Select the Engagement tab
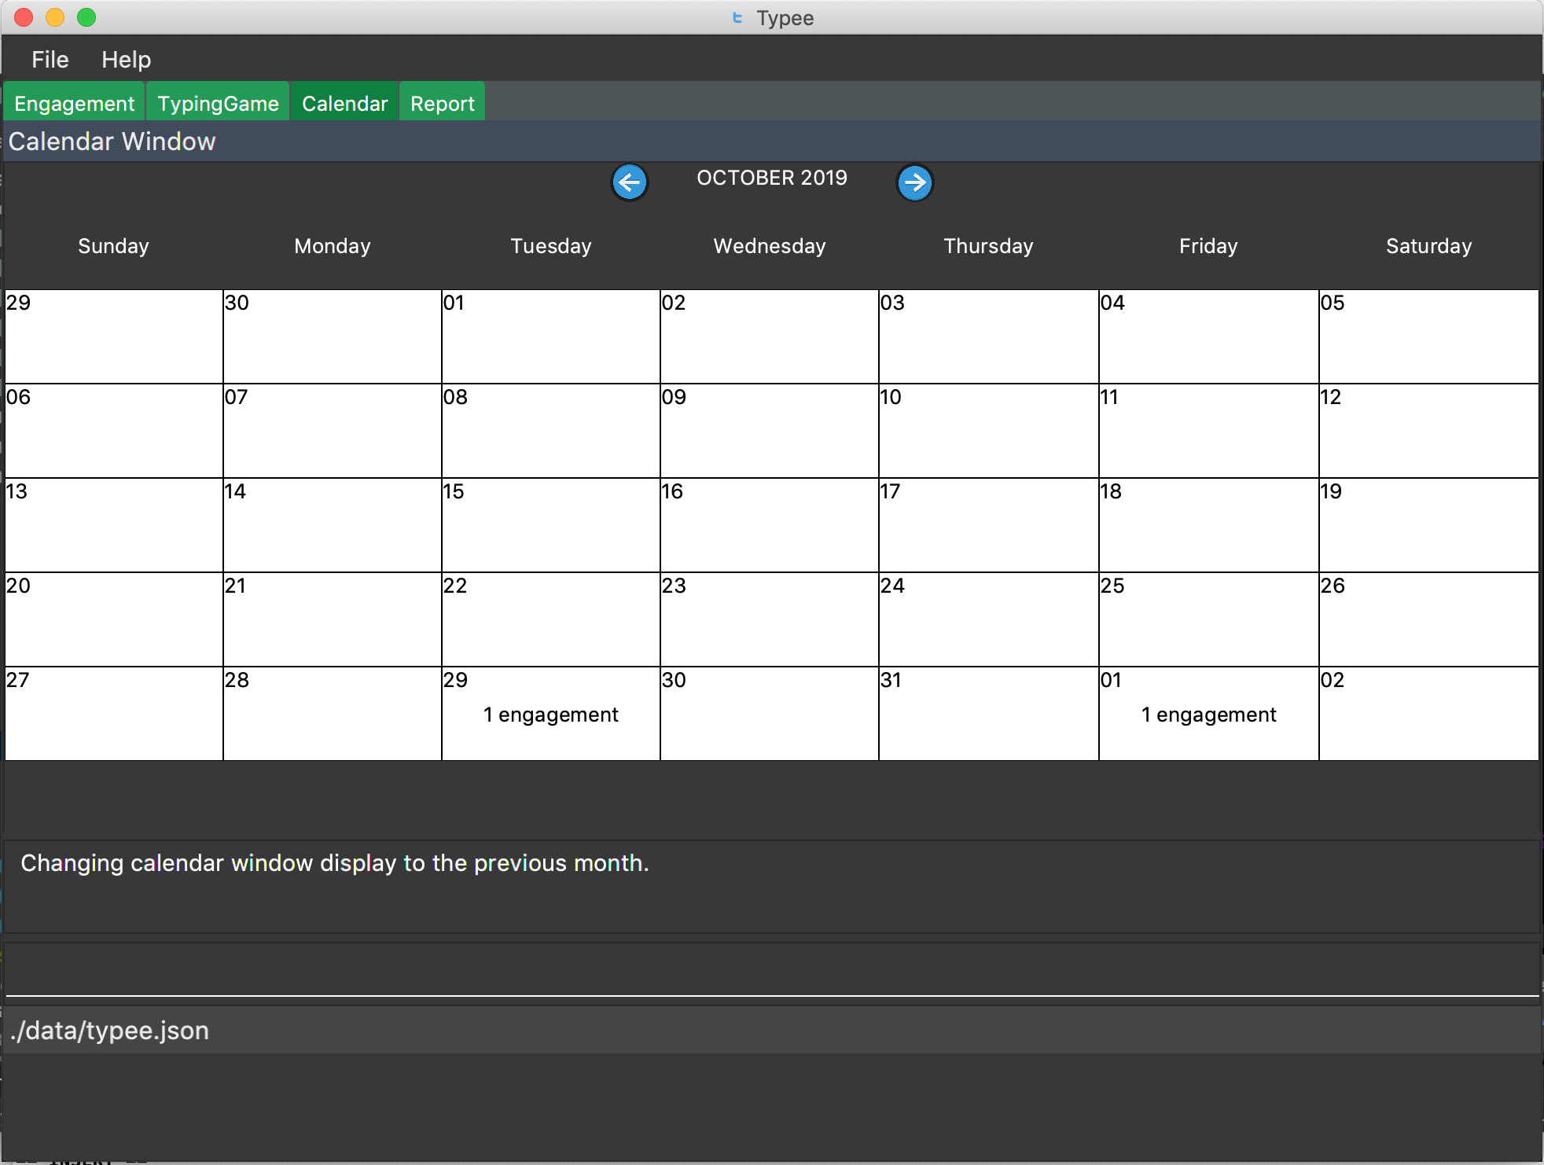1544x1165 pixels. coord(75,101)
